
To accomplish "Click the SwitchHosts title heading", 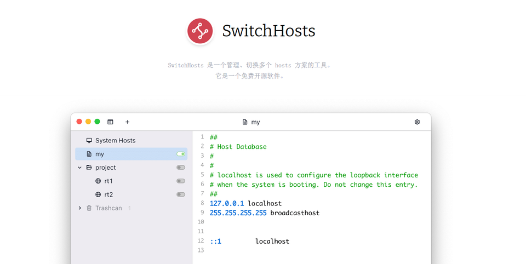I will pos(268,31).
